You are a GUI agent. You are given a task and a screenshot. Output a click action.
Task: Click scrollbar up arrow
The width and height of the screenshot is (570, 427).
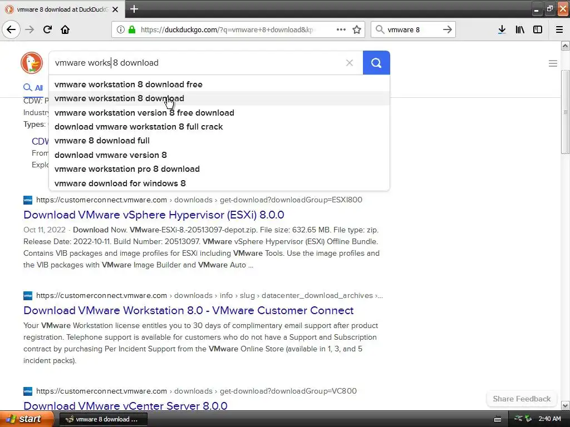pyautogui.click(x=566, y=46)
